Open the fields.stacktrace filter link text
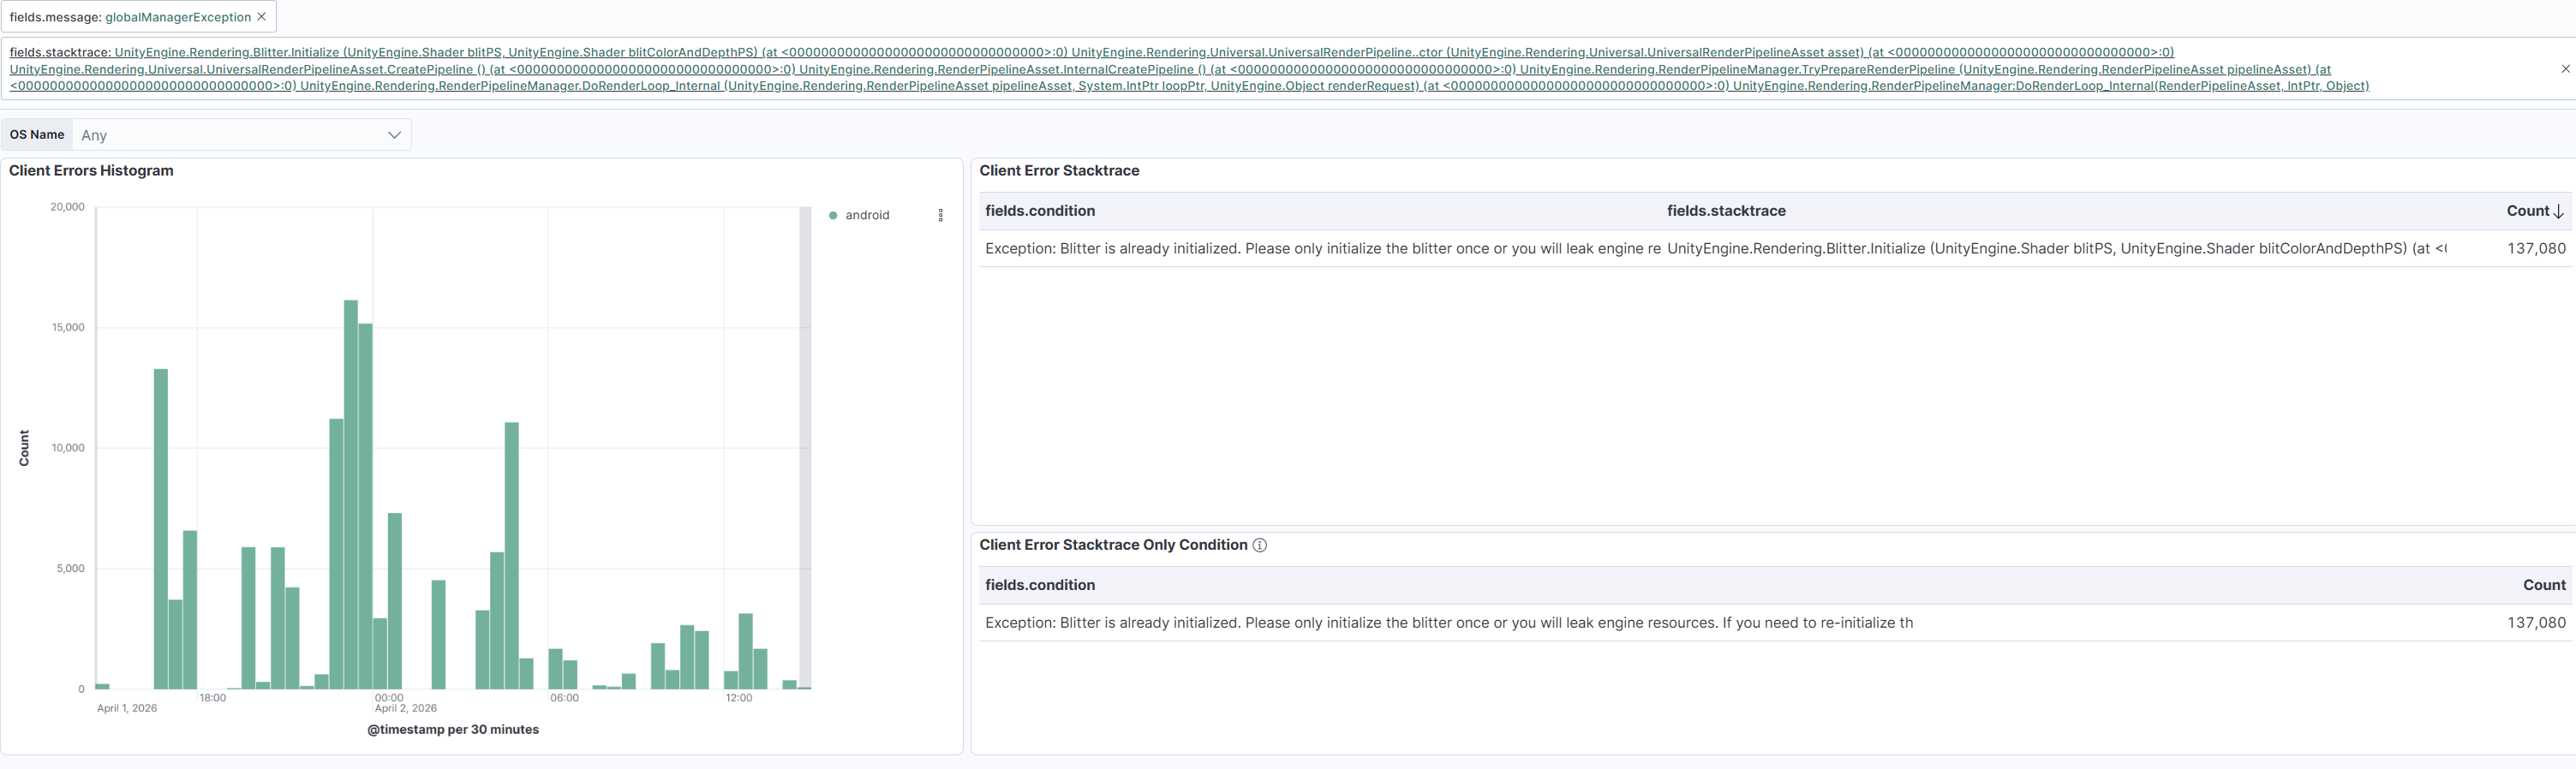The image size is (2576, 769). (1189, 69)
